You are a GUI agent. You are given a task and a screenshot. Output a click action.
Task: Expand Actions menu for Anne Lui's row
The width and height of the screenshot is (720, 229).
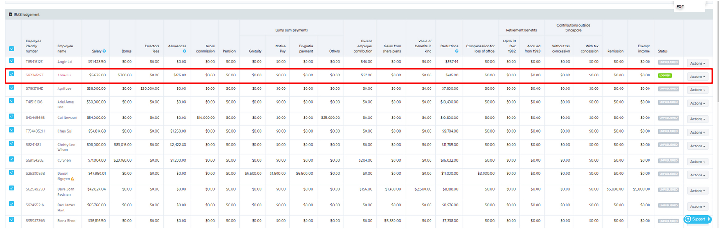(x=697, y=76)
